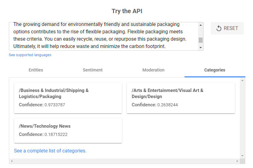Select the Visual Art & Design/Design category card

tap(181, 98)
